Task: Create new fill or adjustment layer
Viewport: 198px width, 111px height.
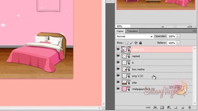Action: point(169,108)
